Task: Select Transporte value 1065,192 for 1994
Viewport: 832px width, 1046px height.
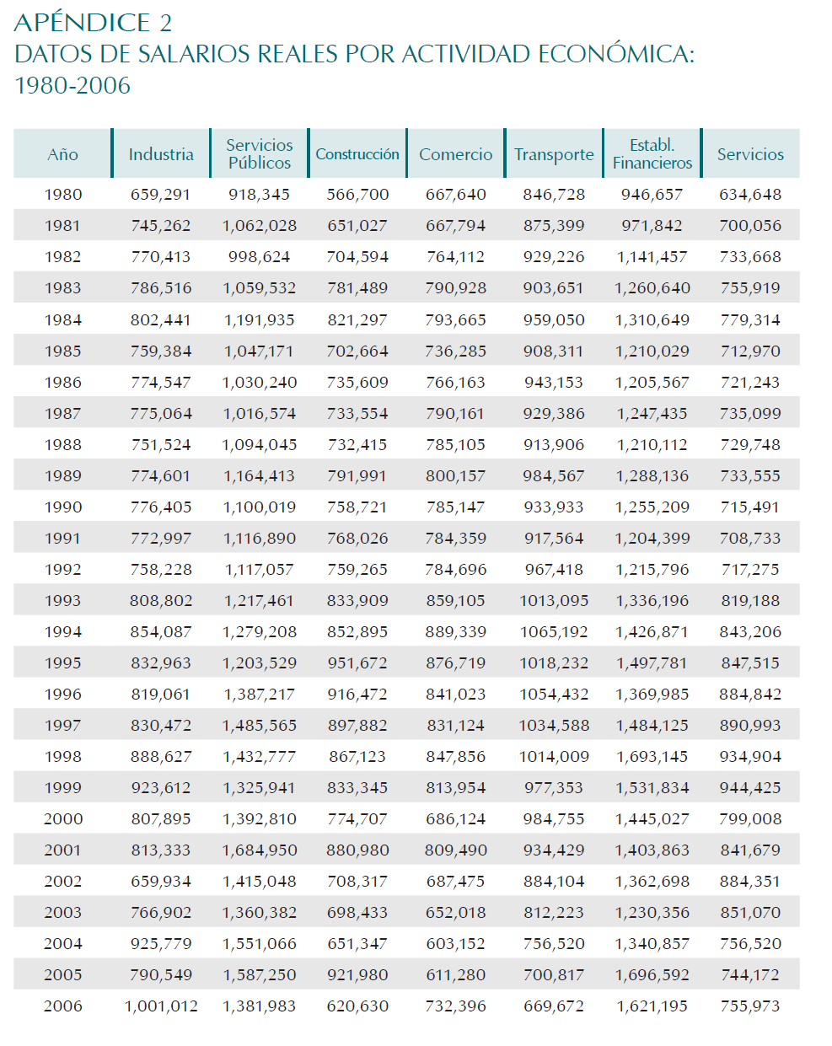Action: pyautogui.click(x=554, y=632)
